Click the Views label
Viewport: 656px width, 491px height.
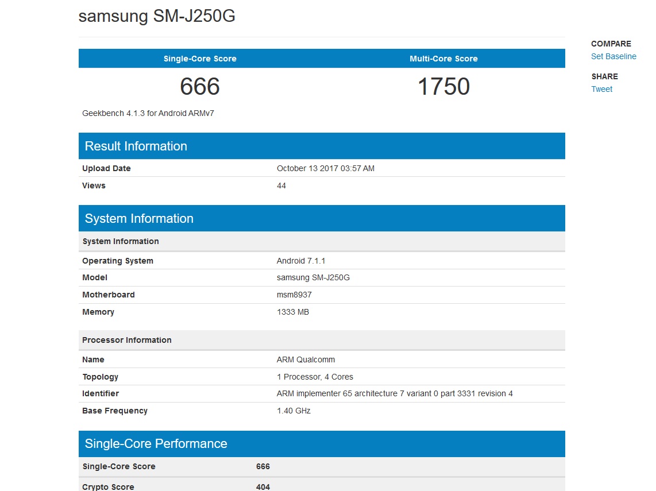(94, 185)
